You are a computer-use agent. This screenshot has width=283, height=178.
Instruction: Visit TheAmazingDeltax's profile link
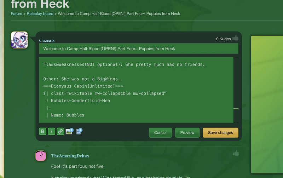[x=70, y=156]
